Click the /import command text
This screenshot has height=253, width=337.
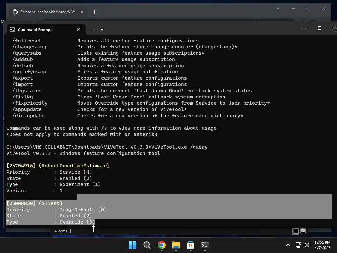(x=23, y=84)
